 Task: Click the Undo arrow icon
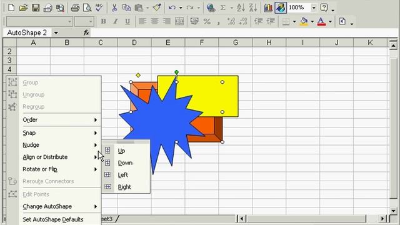[x=172, y=7]
